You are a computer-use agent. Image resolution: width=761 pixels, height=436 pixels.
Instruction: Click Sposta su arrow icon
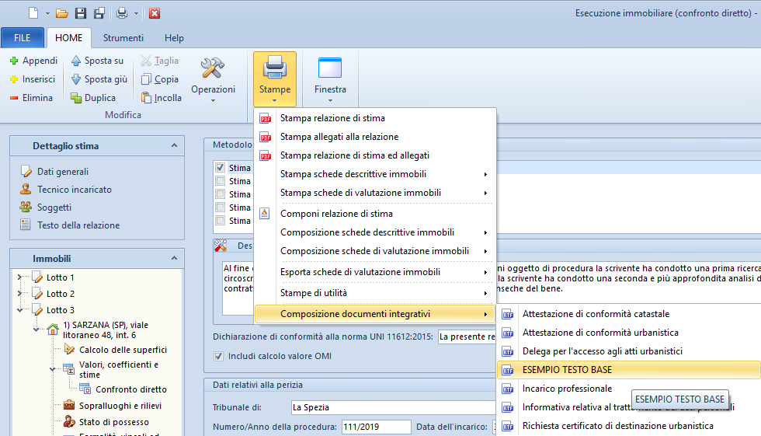pos(76,61)
